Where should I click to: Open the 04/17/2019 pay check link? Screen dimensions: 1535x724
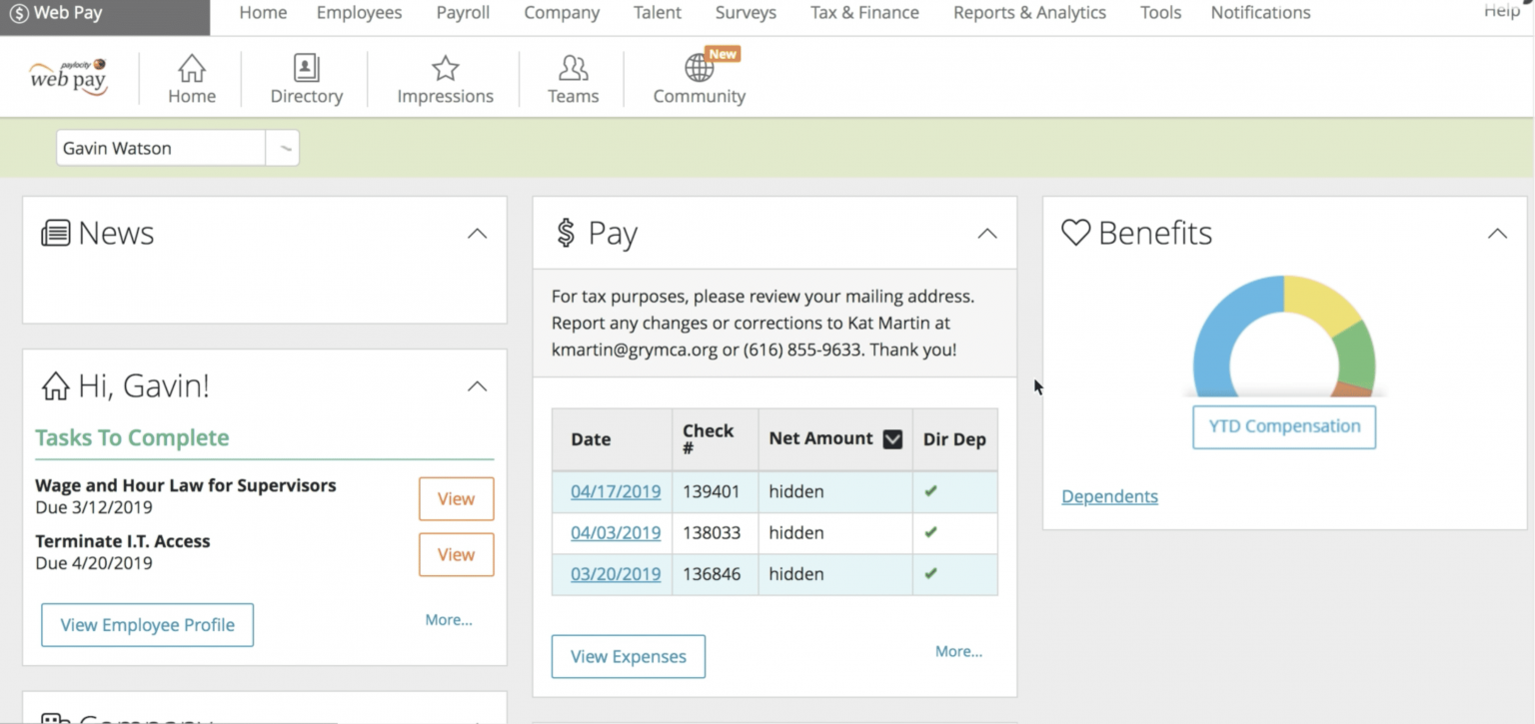pos(616,491)
